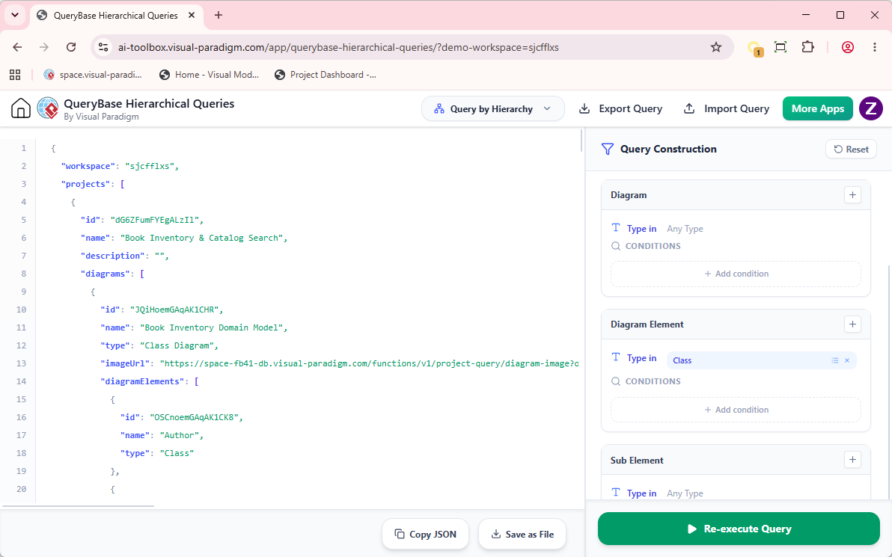Click the filter funnel icon by Query Construction
892x557 pixels.
(607, 149)
